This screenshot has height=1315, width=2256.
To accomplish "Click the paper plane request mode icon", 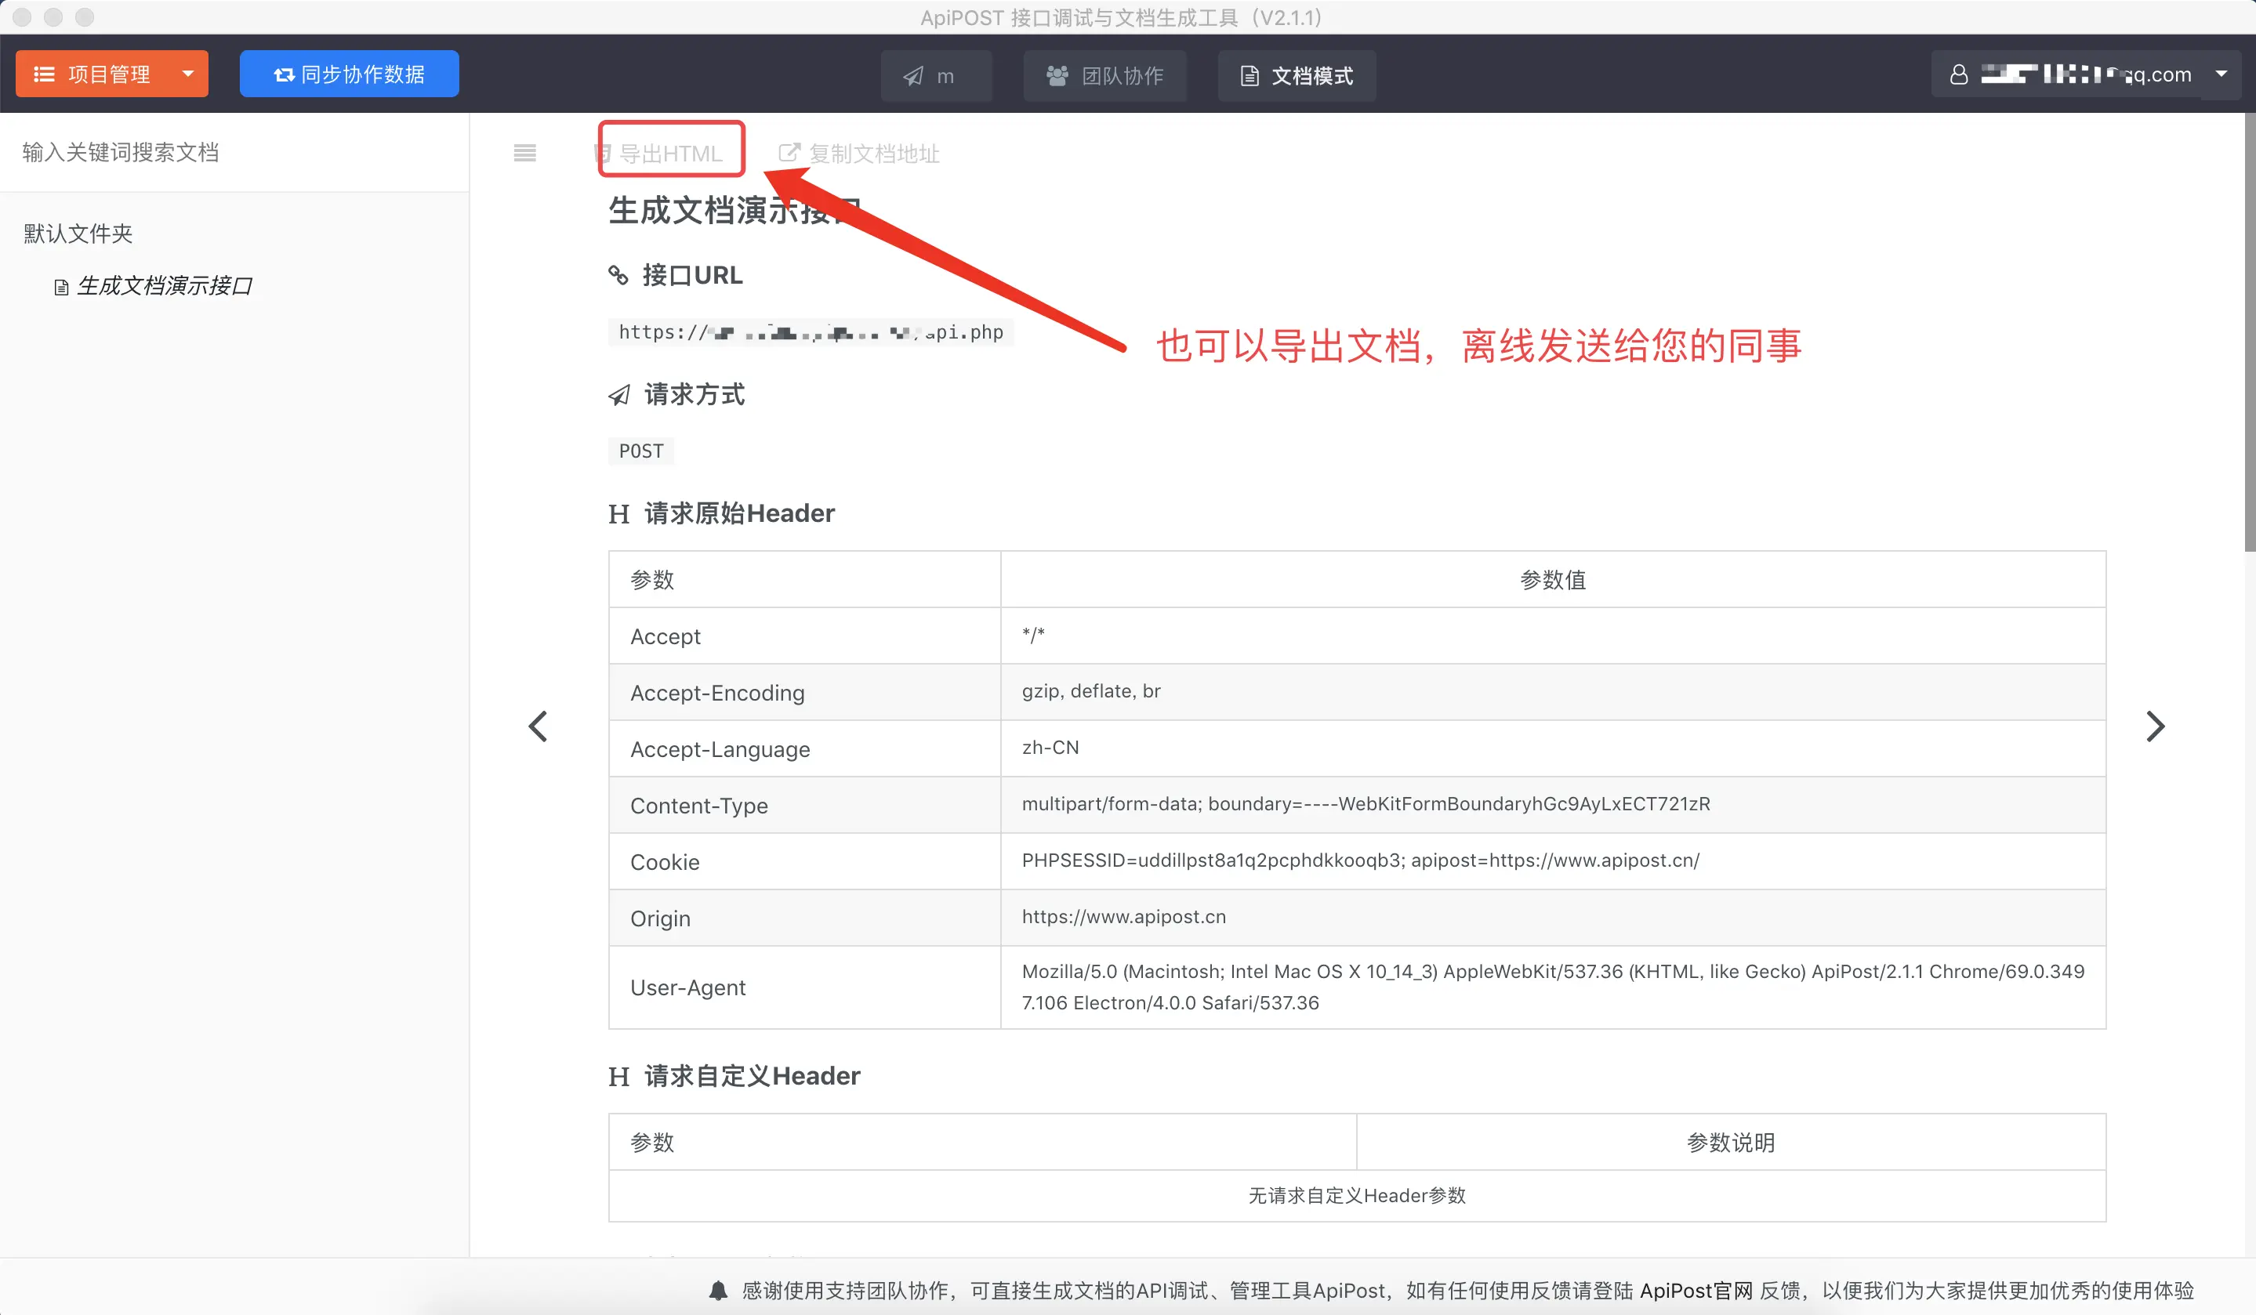I will [x=913, y=76].
